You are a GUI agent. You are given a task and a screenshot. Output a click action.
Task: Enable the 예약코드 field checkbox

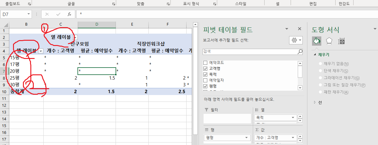tap(205, 63)
